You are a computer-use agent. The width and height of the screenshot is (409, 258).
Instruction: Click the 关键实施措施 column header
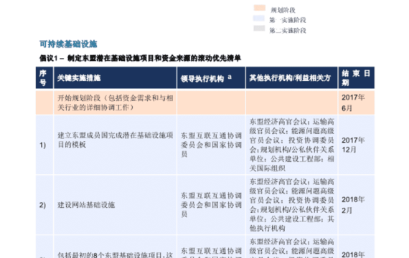pyautogui.click(x=115, y=77)
